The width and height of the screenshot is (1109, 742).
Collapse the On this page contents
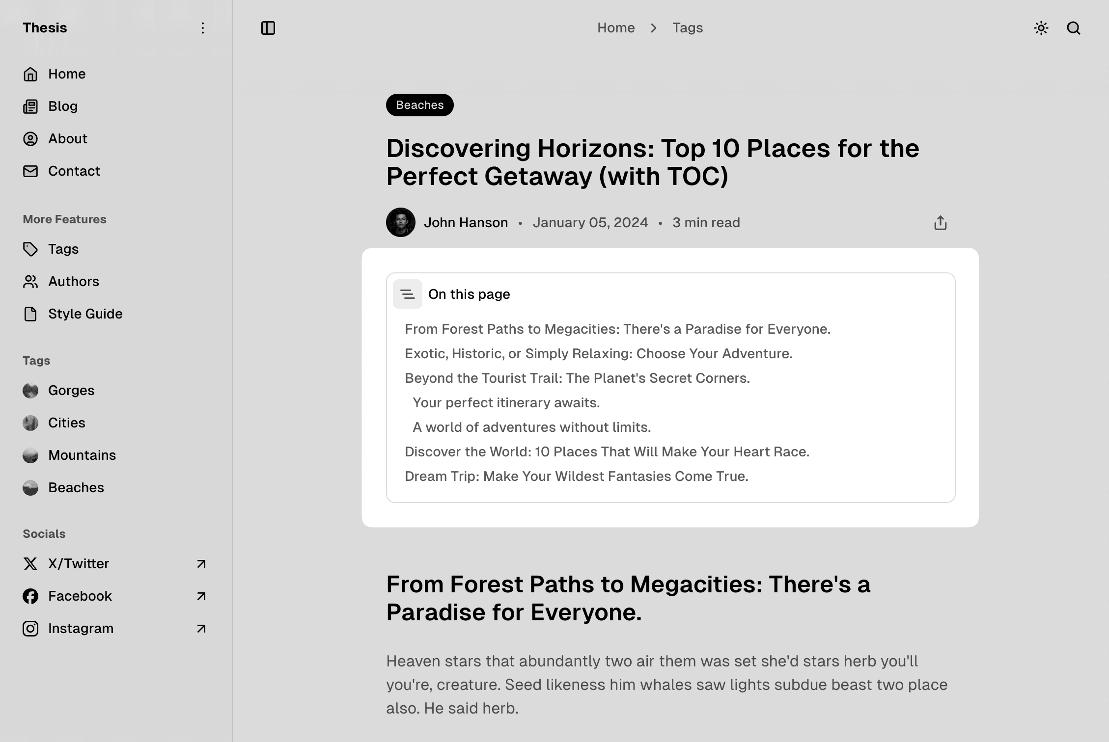tap(407, 294)
